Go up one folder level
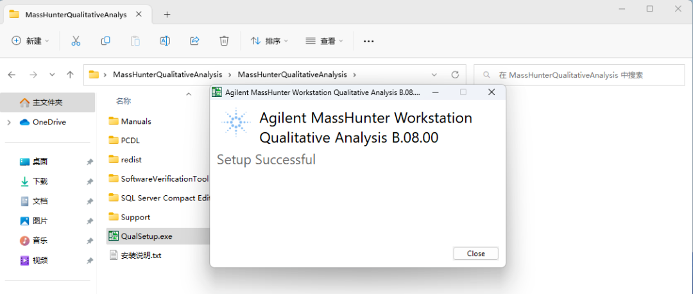This screenshot has width=693, height=294. click(x=71, y=74)
